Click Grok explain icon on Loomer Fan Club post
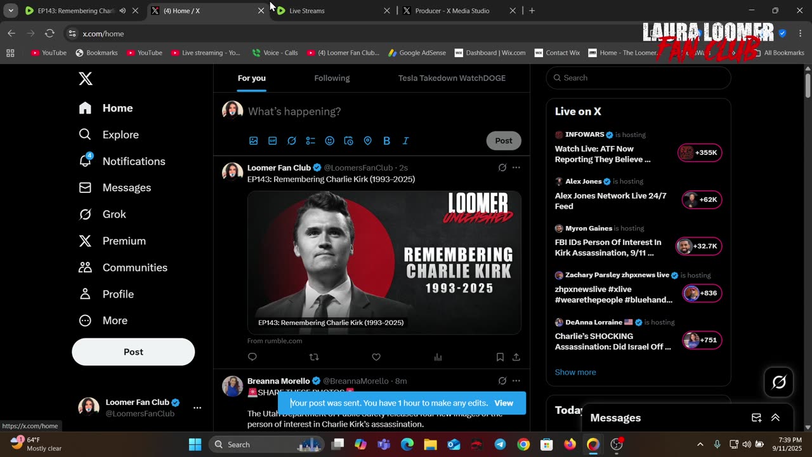The image size is (812, 457). click(x=502, y=168)
